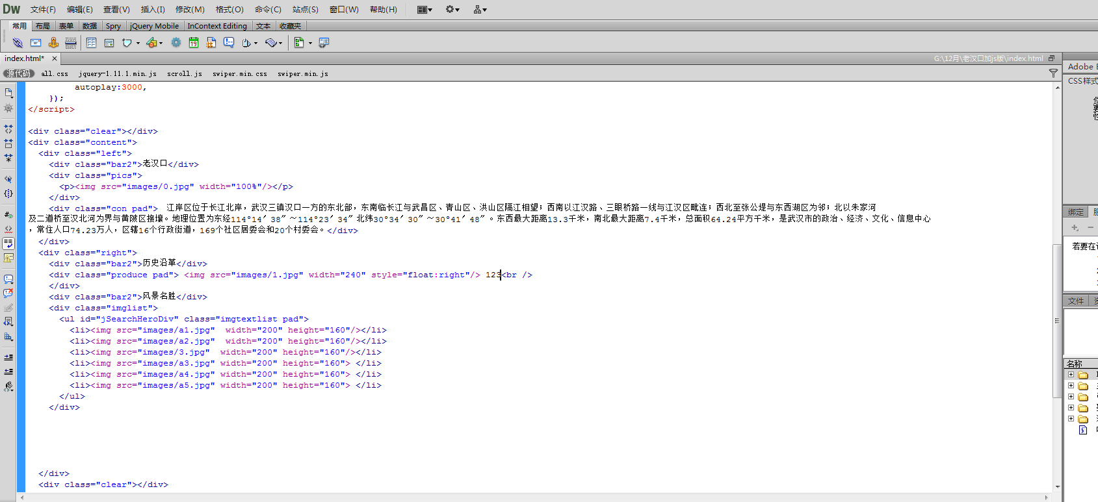
Task: Click the Named Anchor icon
Action: (x=53, y=43)
